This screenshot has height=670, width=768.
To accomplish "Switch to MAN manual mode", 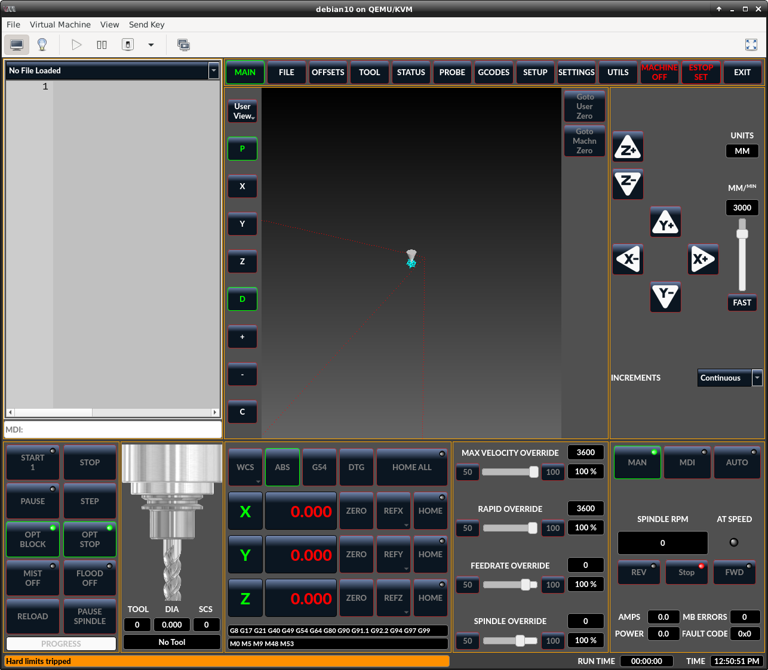I will tap(637, 462).
